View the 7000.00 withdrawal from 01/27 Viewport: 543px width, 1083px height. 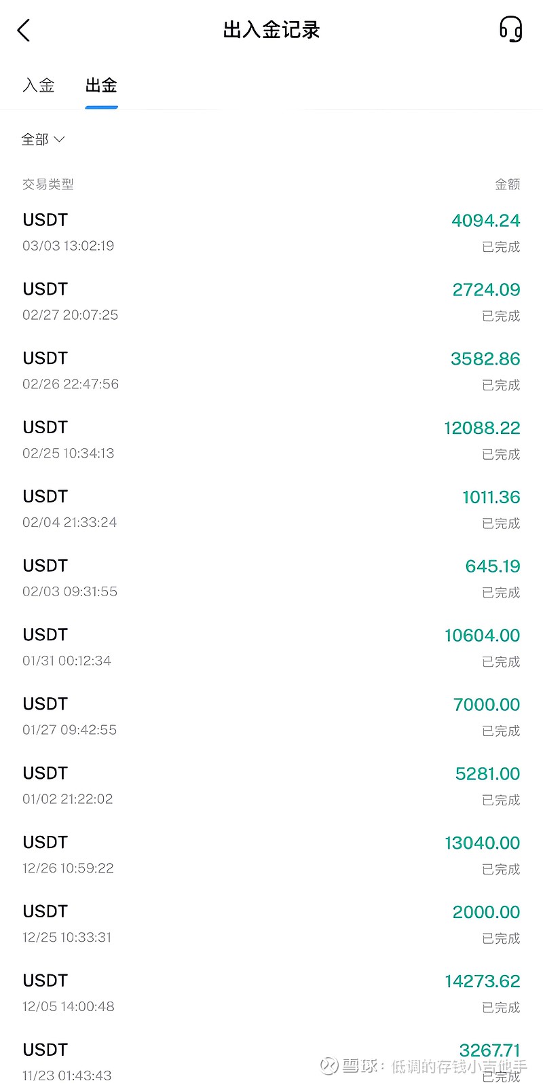[271, 717]
